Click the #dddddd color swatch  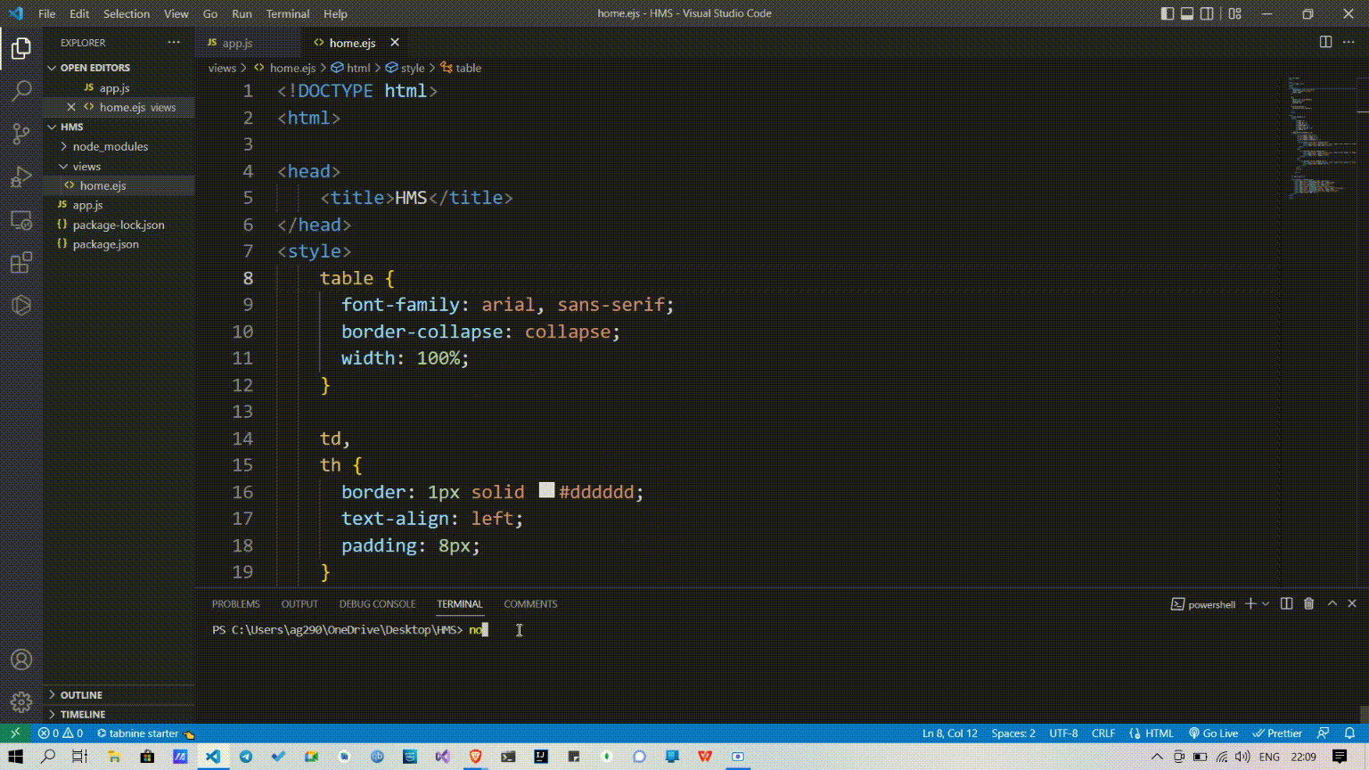pyautogui.click(x=546, y=491)
